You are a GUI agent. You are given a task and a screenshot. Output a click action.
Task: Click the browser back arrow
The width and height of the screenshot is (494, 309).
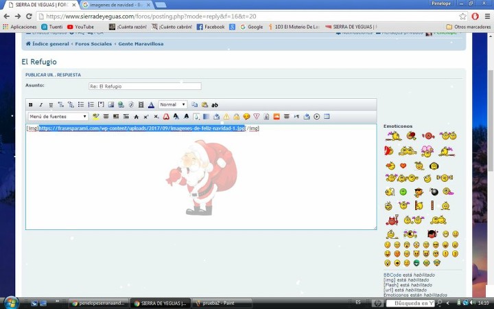click(7, 16)
